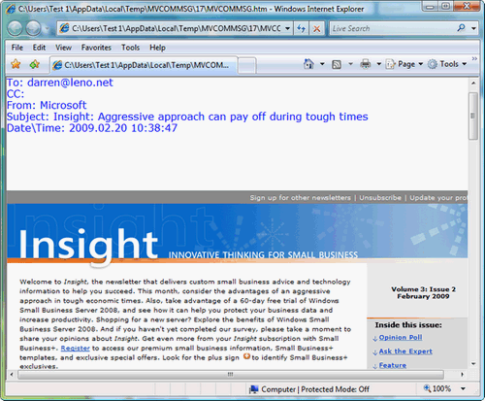485x401 pixels.
Task: Click the Print icon
Action: 366,64
